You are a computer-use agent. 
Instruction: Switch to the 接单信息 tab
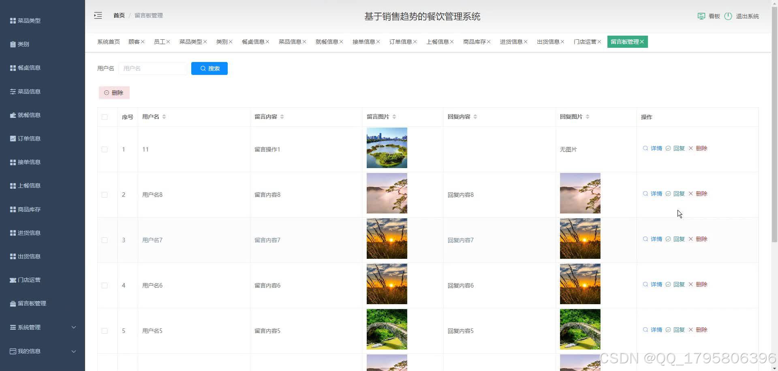click(x=363, y=42)
